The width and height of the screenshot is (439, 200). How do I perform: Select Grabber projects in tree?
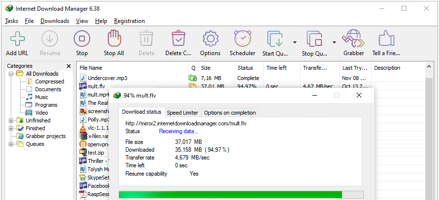click(x=46, y=137)
